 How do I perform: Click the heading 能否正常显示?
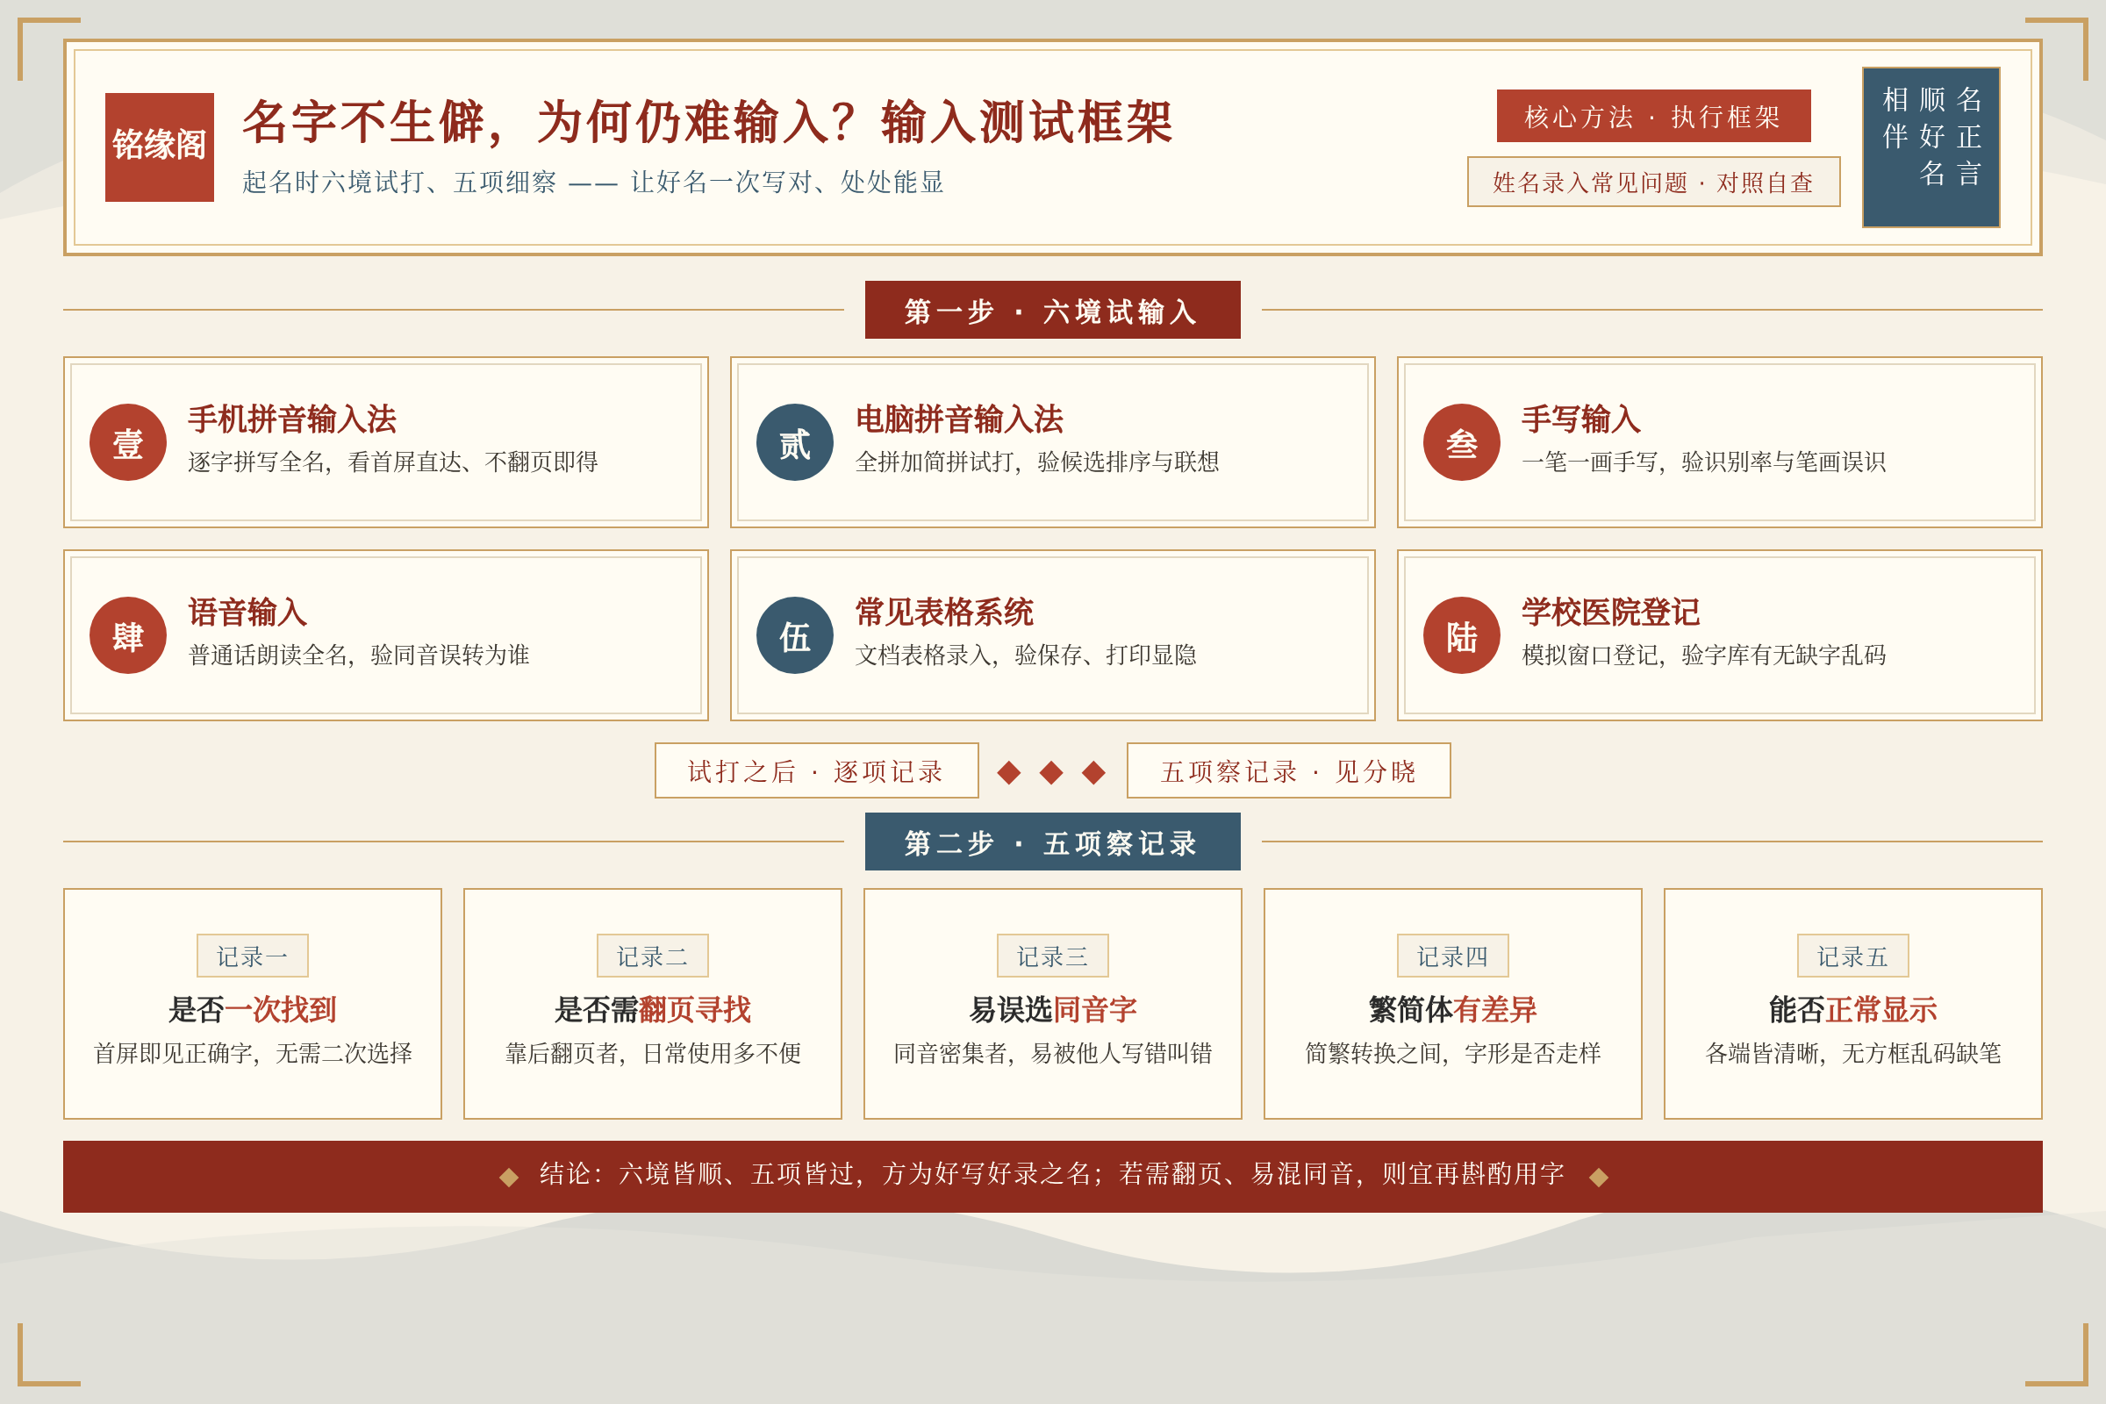[x=1852, y=1010]
